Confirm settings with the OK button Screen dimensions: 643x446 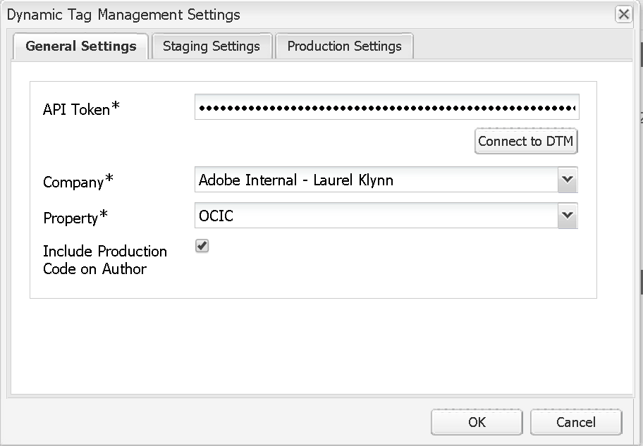[x=477, y=422]
